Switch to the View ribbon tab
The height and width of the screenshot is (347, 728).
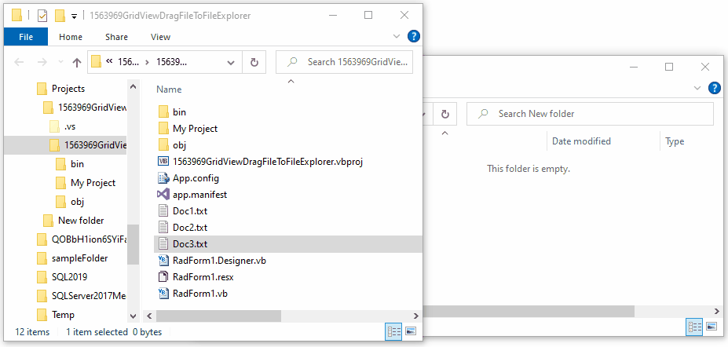tap(160, 36)
